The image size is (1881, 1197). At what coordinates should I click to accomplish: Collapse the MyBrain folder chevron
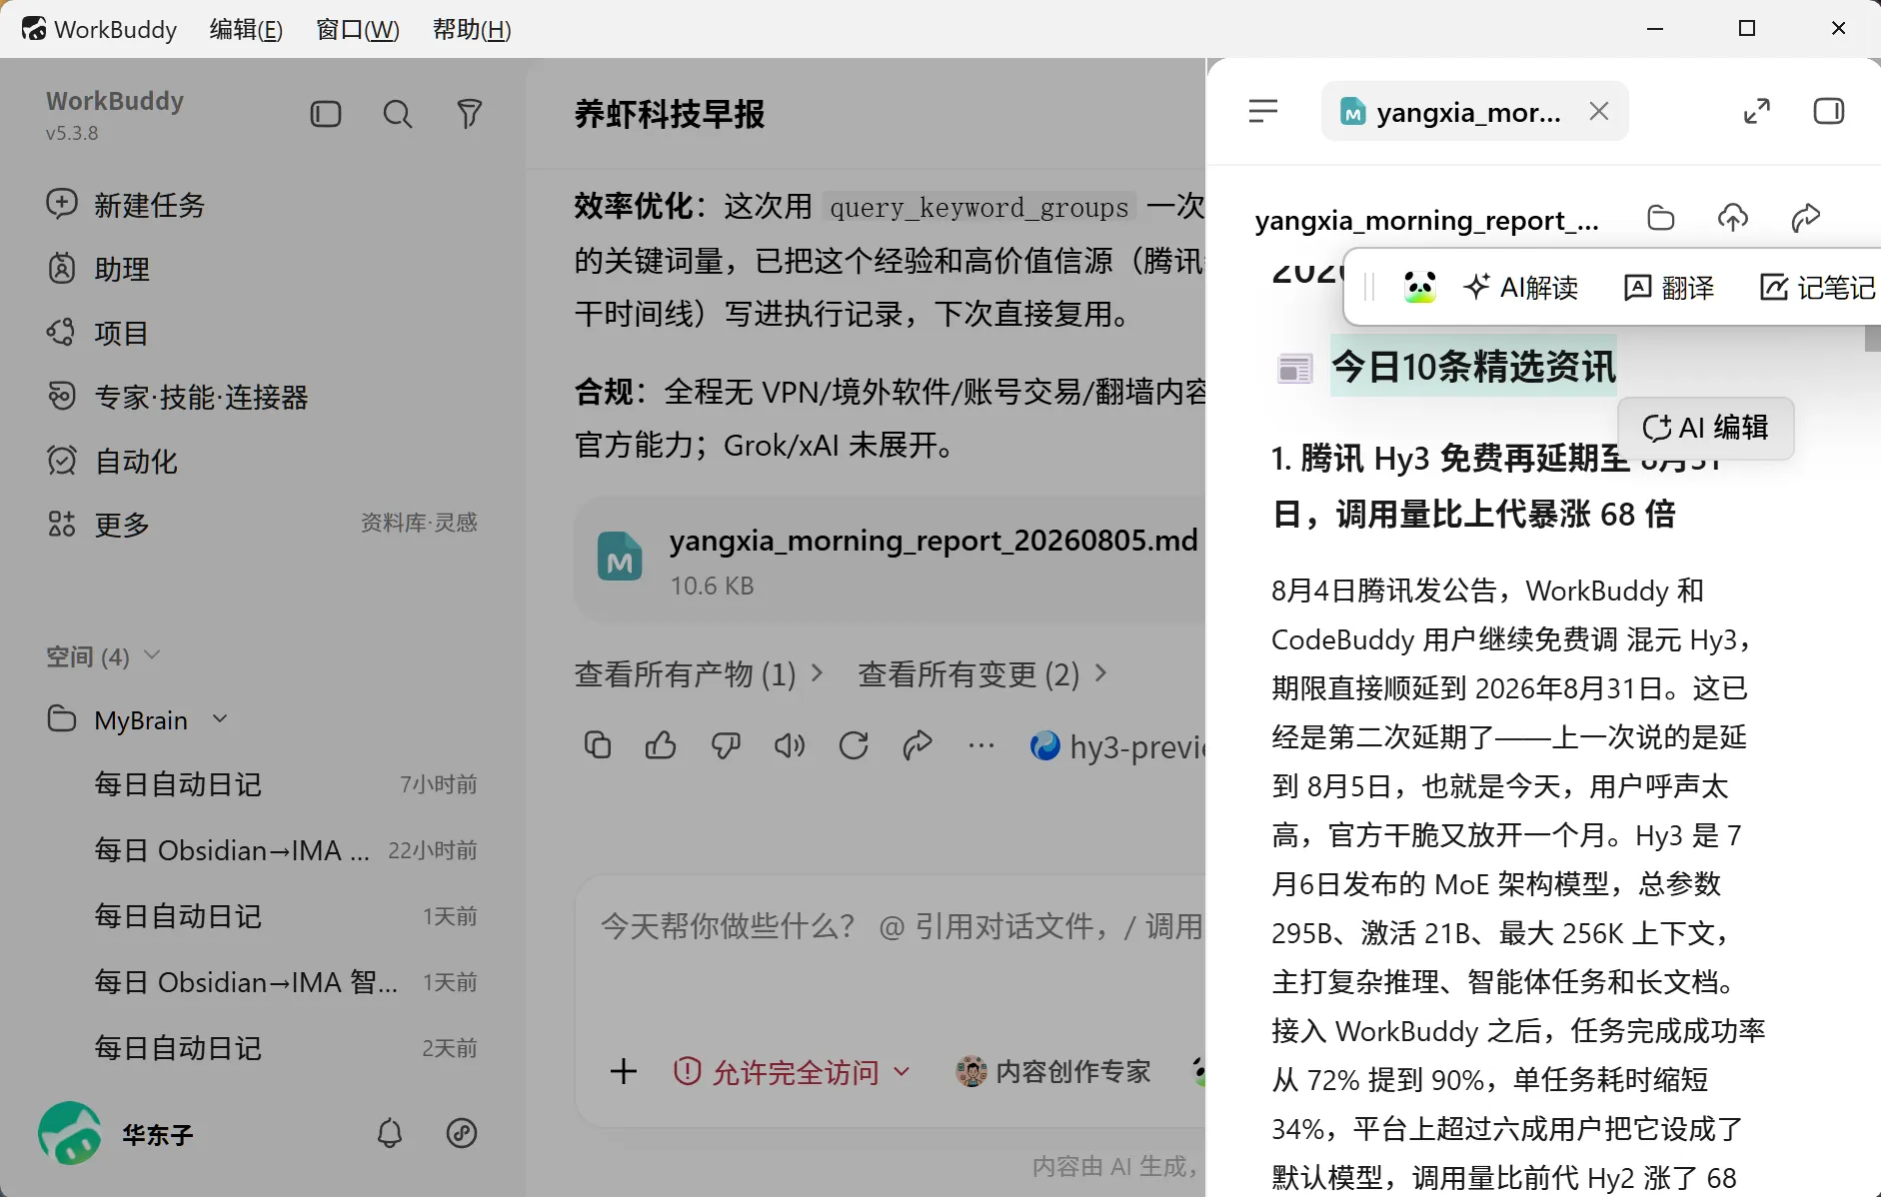220,719
